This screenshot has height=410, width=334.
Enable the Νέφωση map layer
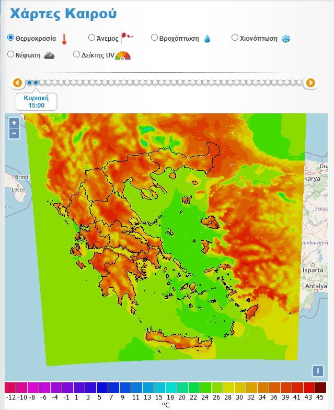point(11,54)
